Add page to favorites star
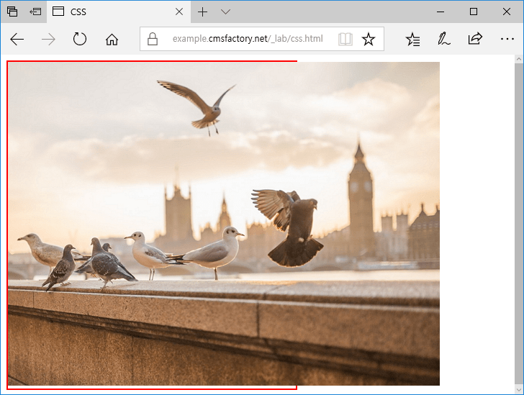This screenshot has height=395, width=524. [x=369, y=39]
